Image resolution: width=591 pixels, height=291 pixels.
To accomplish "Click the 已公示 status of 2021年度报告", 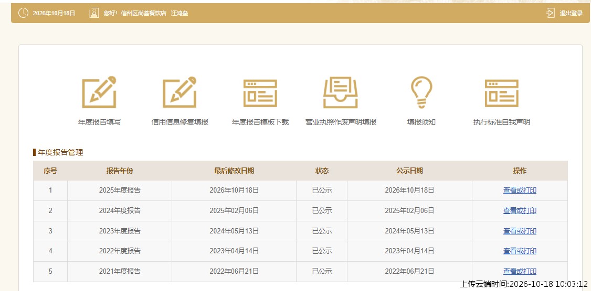I will coord(322,271).
